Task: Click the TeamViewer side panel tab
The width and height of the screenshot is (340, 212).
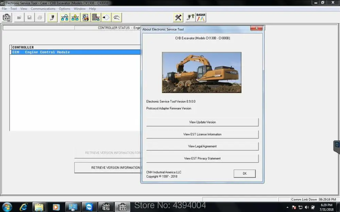Action: [337, 147]
